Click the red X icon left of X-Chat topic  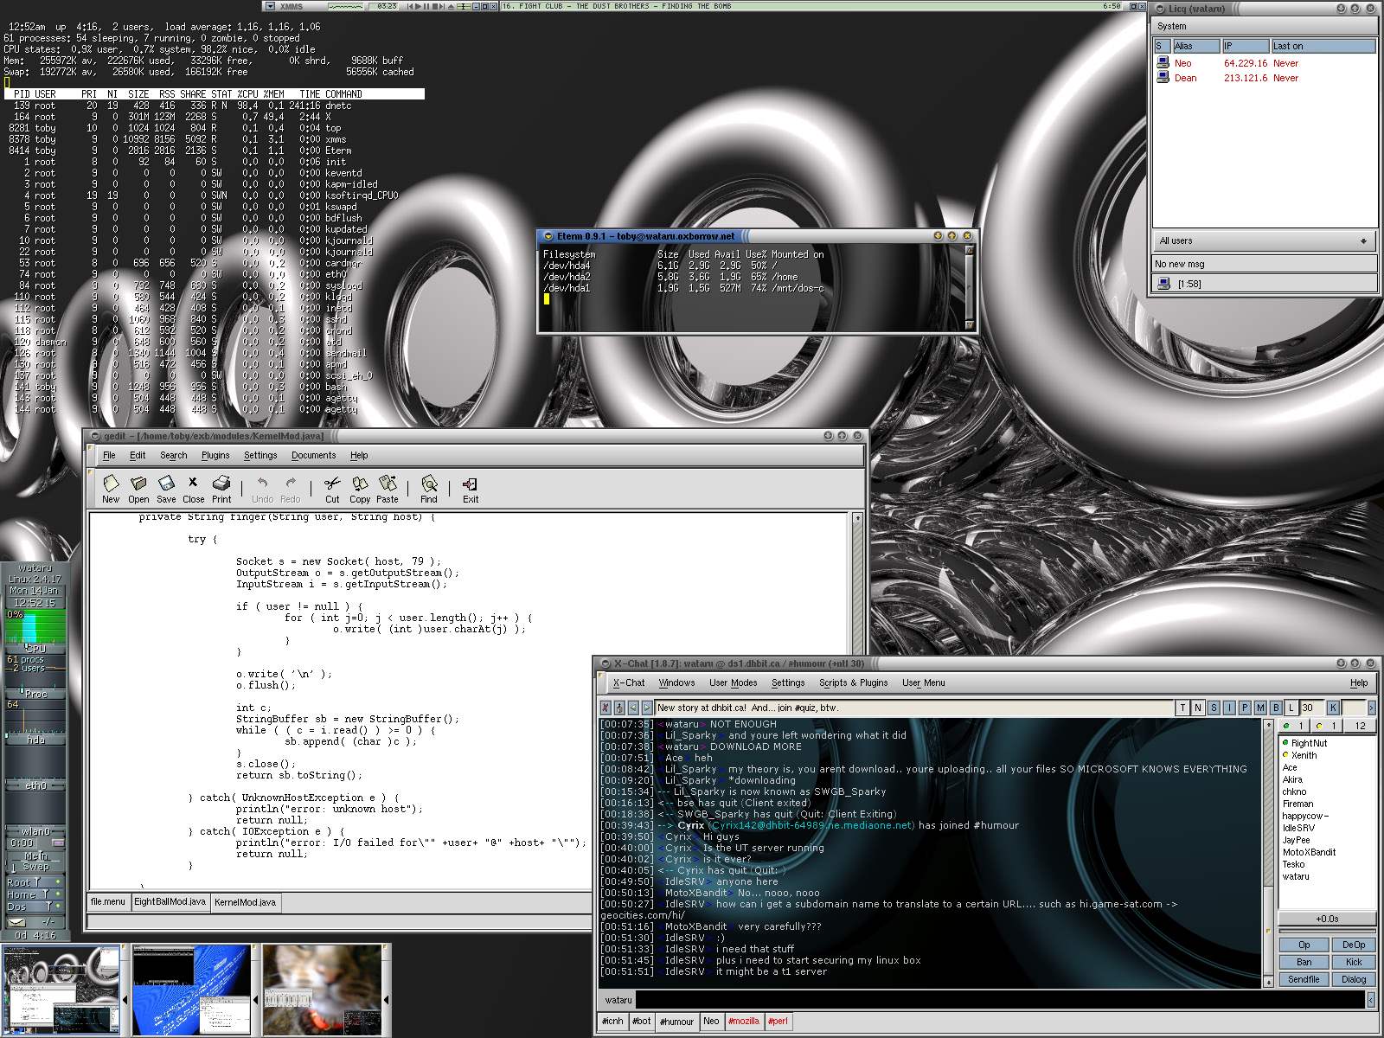tap(605, 708)
